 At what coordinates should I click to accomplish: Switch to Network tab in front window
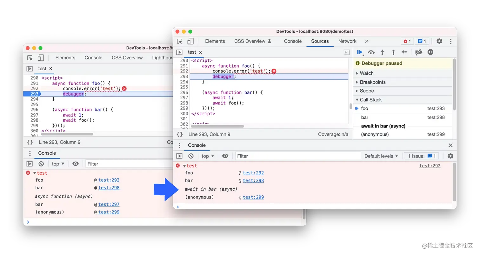347,41
